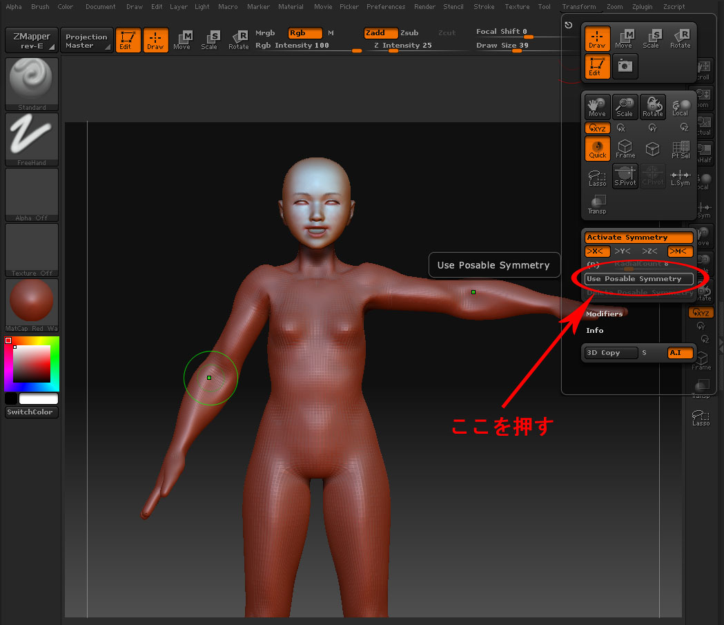Click the magnifier Scale view icon
724x625 pixels.
[624, 107]
